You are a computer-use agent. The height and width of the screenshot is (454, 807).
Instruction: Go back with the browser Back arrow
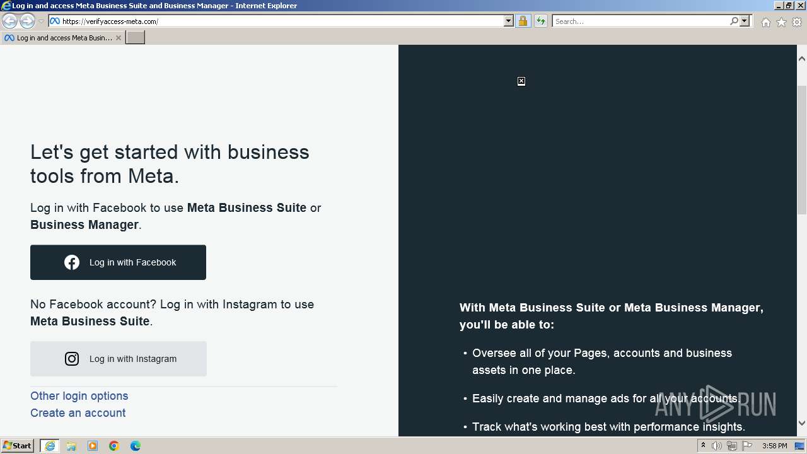click(9, 21)
